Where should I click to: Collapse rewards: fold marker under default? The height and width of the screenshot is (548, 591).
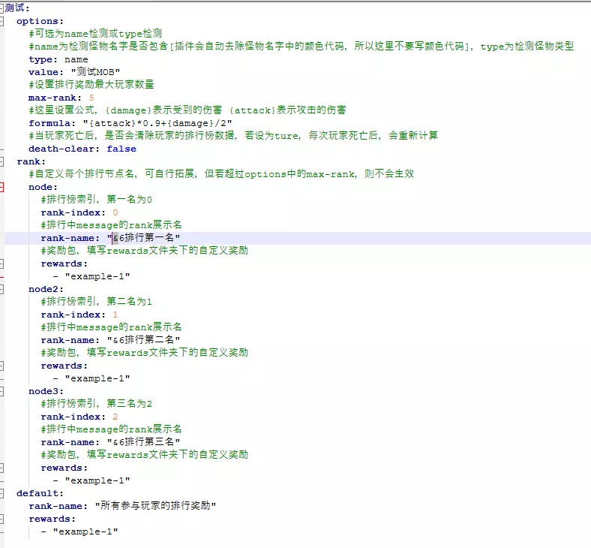pyautogui.click(x=1, y=519)
